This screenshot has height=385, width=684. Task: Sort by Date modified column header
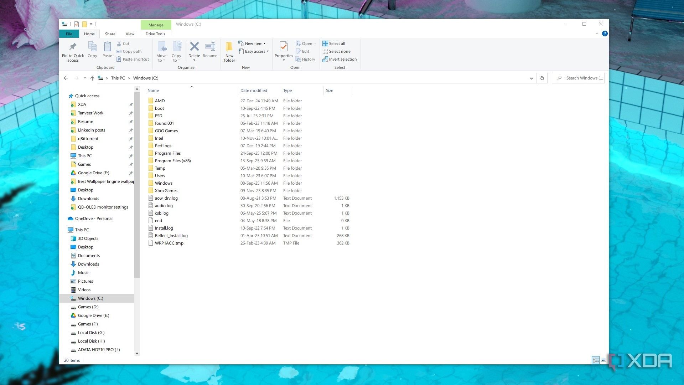coord(259,91)
